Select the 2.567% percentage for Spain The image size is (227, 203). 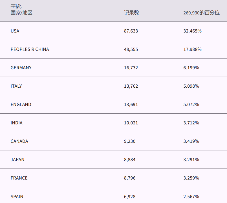191,196
